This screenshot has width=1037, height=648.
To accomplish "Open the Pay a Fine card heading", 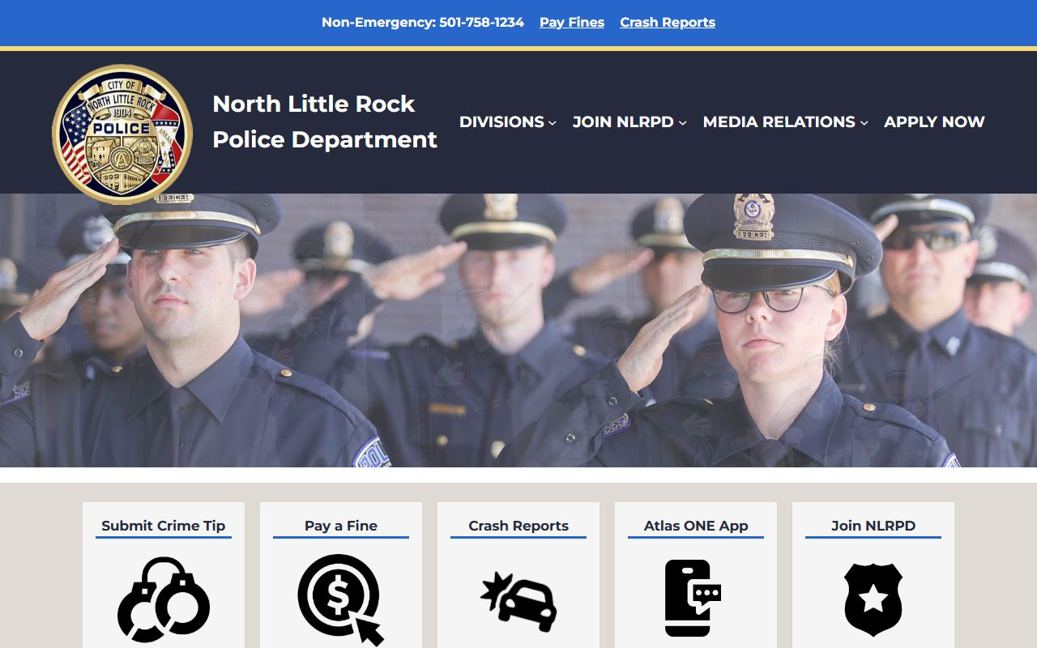I will [341, 526].
